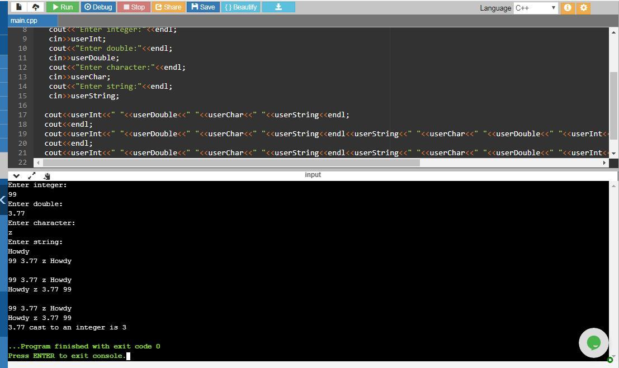
Task: Click the editor horizontal scrollbar thumb
Action: click(231, 163)
